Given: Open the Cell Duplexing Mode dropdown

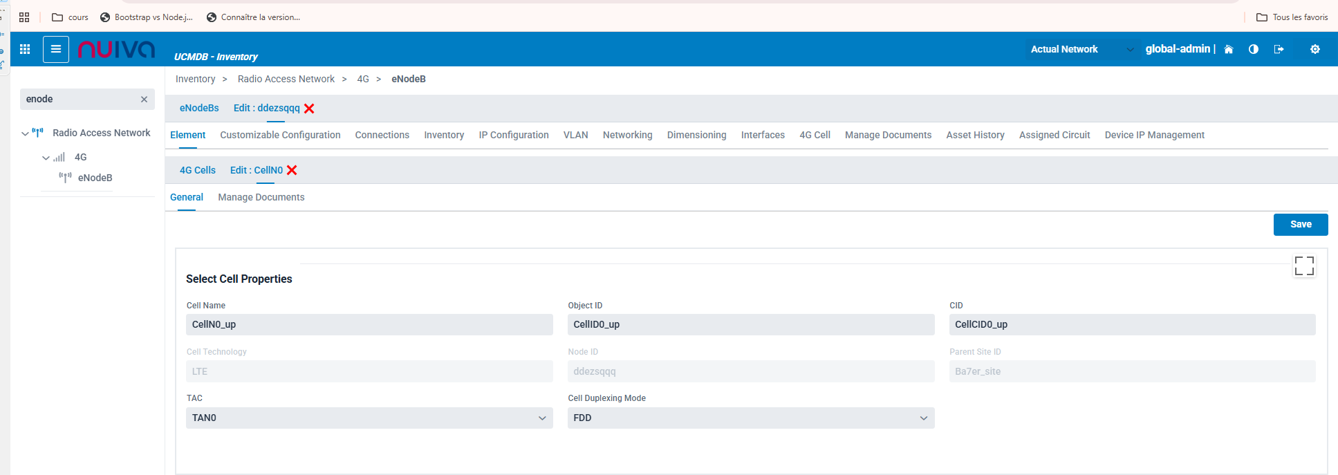Looking at the screenshot, I should pyautogui.click(x=750, y=418).
